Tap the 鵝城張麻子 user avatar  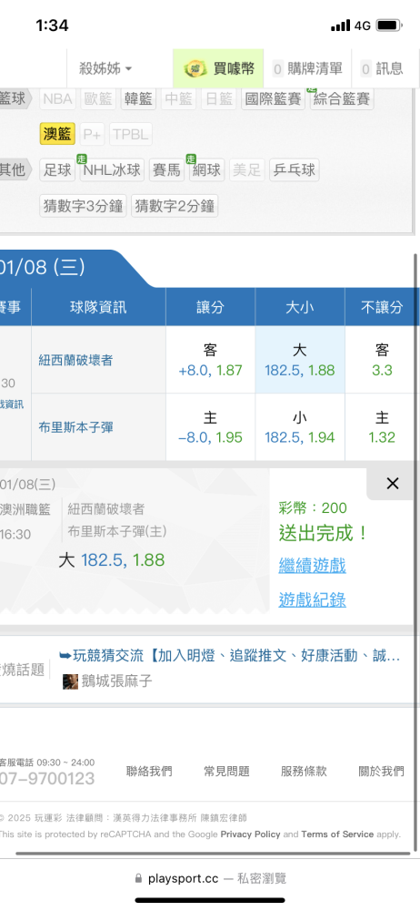[x=70, y=681]
